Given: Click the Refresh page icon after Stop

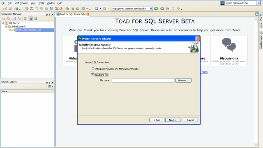Looking at the screenshot, I should (x=167, y=9).
